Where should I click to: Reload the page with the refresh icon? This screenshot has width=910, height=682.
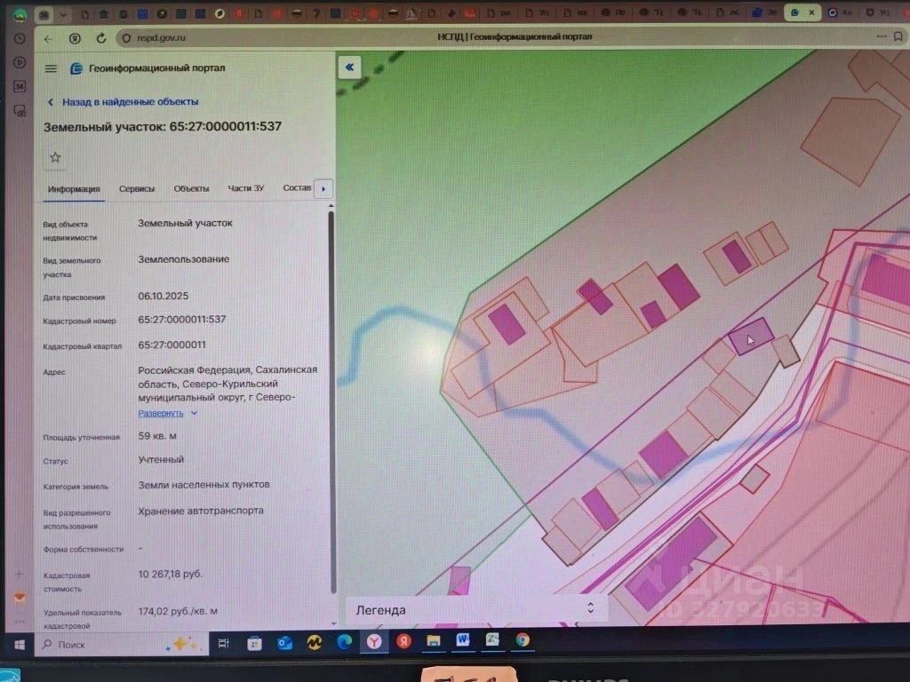point(101,38)
